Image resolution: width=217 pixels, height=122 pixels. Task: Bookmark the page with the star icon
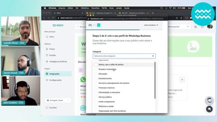(x=181, y=18)
